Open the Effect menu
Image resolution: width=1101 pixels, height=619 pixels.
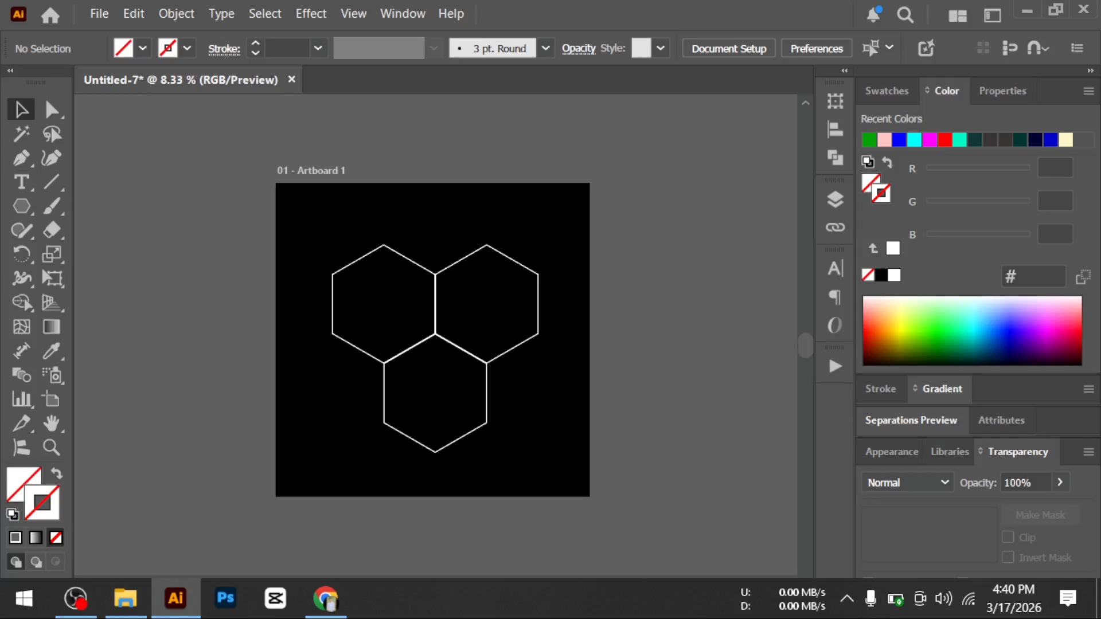[311, 14]
